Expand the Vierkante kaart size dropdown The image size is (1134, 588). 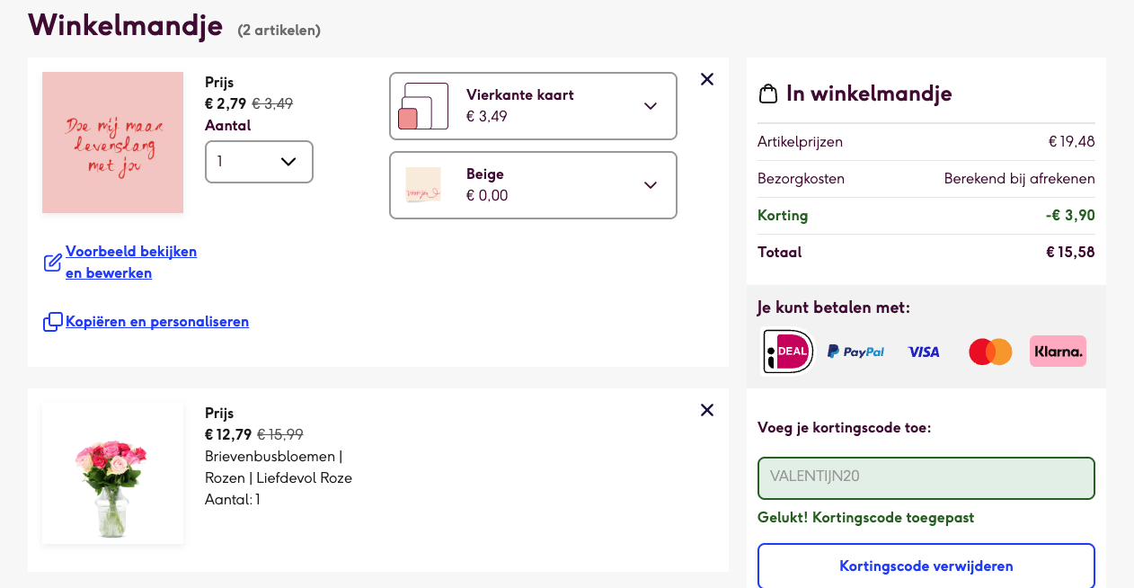pos(533,106)
